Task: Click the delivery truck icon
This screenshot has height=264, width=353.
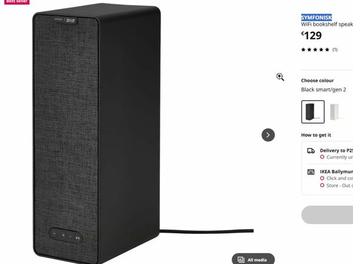Action: pyautogui.click(x=311, y=151)
